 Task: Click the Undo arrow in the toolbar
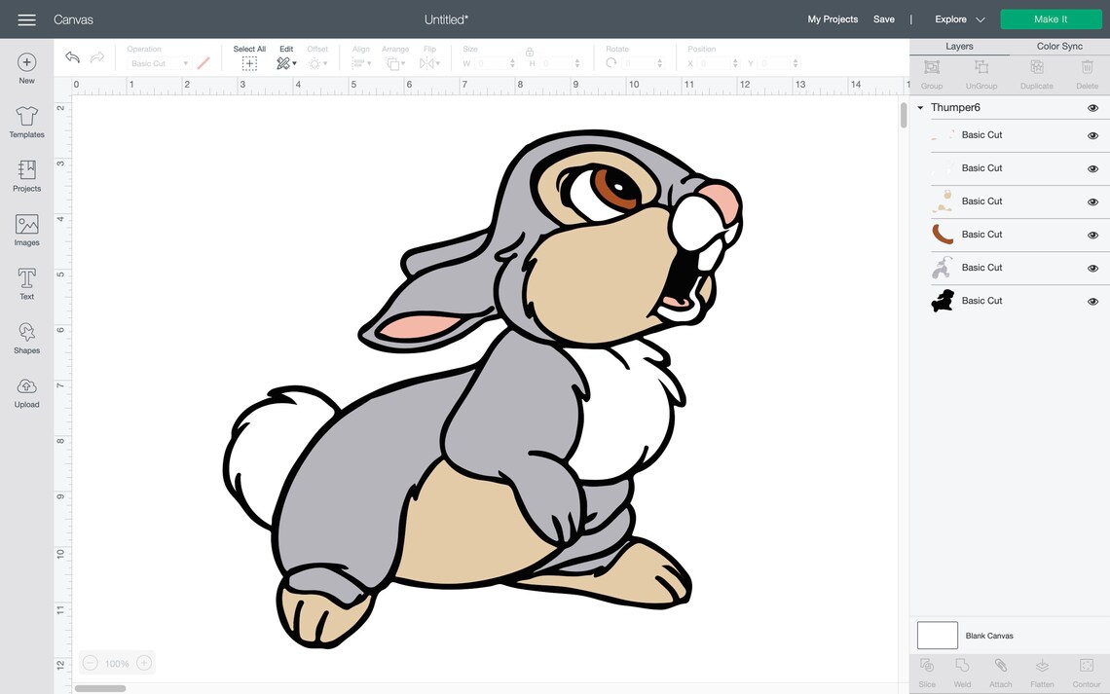71,56
